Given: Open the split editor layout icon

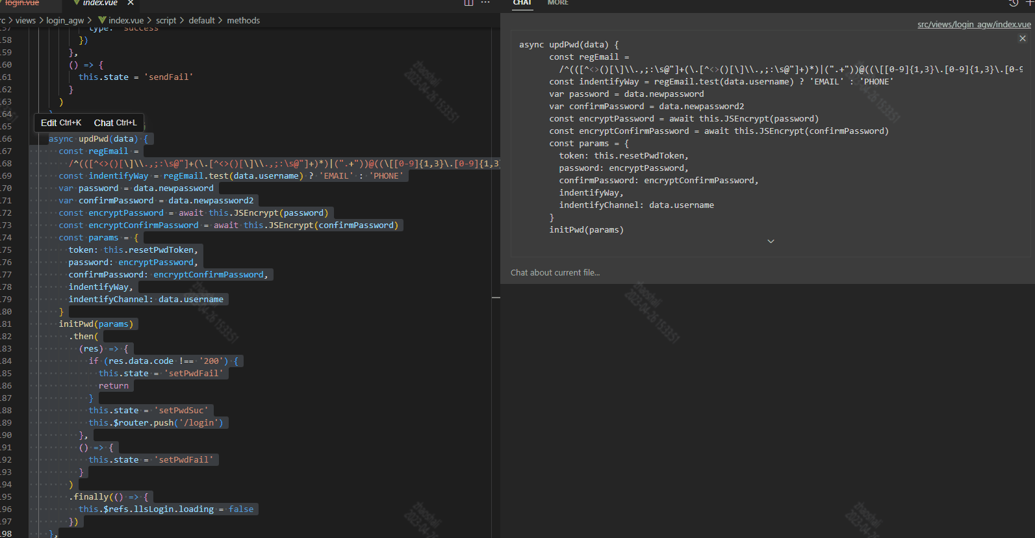Looking at the screenshot, I should (x=468, y=3).
